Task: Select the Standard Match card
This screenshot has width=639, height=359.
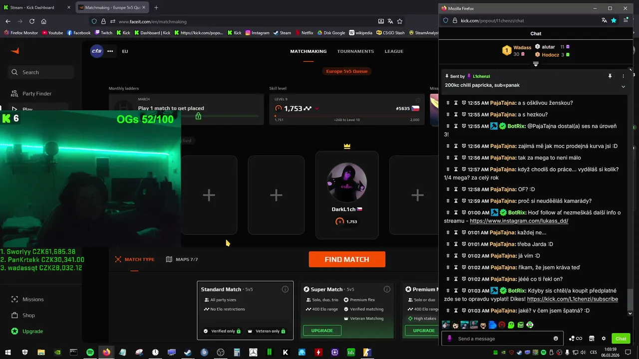Action: (245, 310)
